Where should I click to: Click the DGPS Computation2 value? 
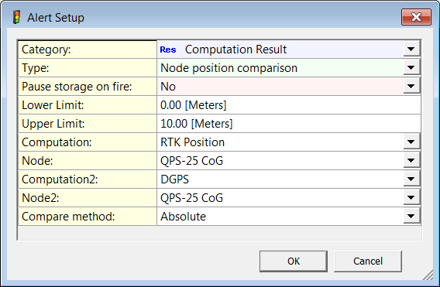pyautogui.click(x=174, y=179)
